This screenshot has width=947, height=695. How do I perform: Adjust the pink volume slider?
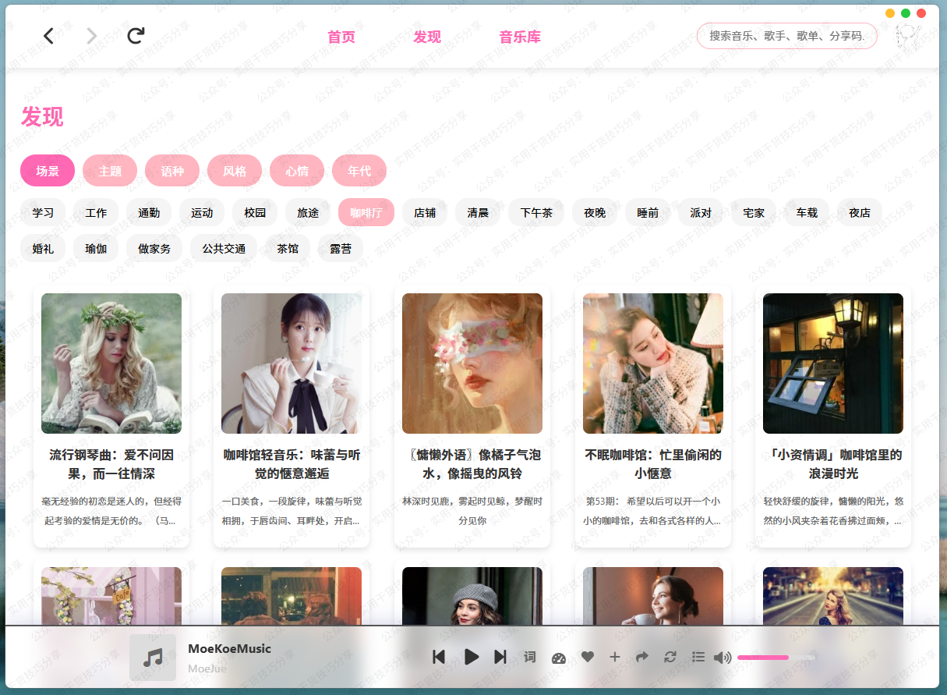(x=763, y=658)
